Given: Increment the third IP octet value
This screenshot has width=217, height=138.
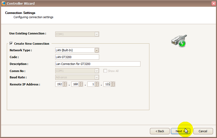Looking at the screenshot, I should coord(97,83).
